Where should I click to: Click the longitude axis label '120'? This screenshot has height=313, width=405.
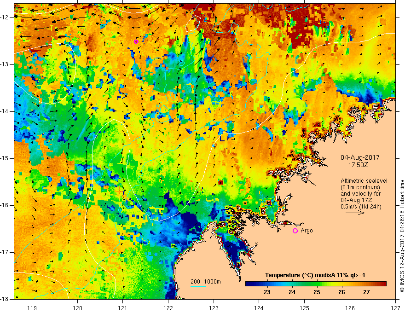pos(77,308)
